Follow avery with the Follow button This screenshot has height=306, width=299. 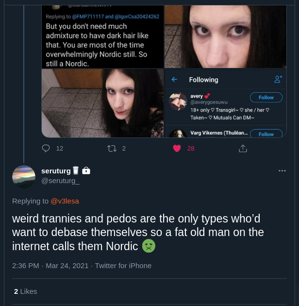(x=266, y=97)
